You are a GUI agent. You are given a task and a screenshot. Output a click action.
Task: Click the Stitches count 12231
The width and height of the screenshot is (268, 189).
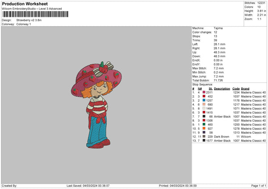coord(262,3)
